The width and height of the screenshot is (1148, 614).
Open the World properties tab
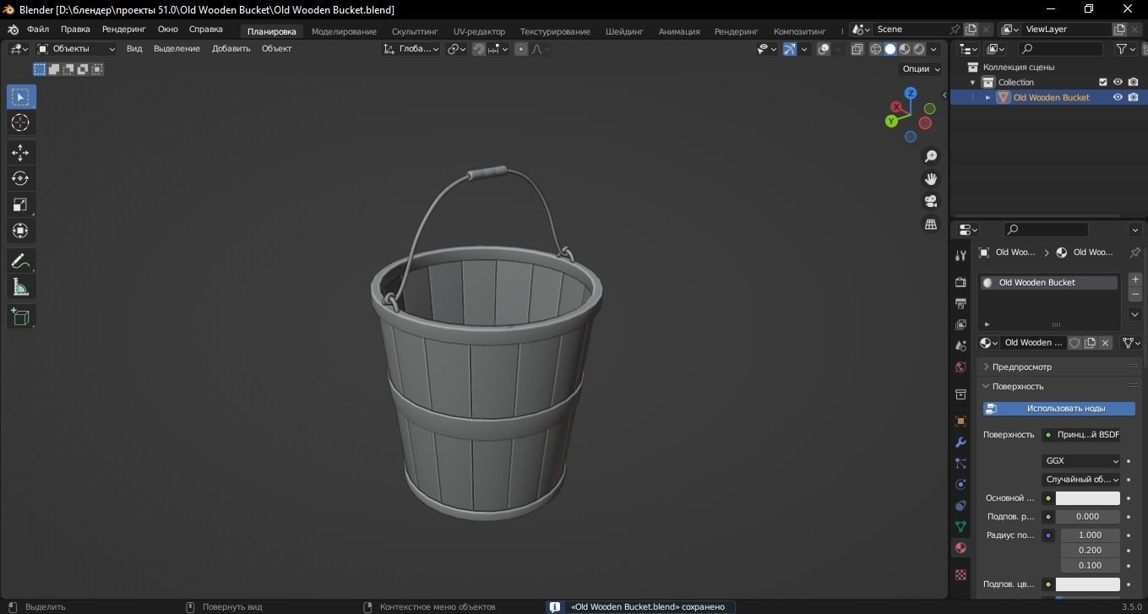(x=960, y=367)
